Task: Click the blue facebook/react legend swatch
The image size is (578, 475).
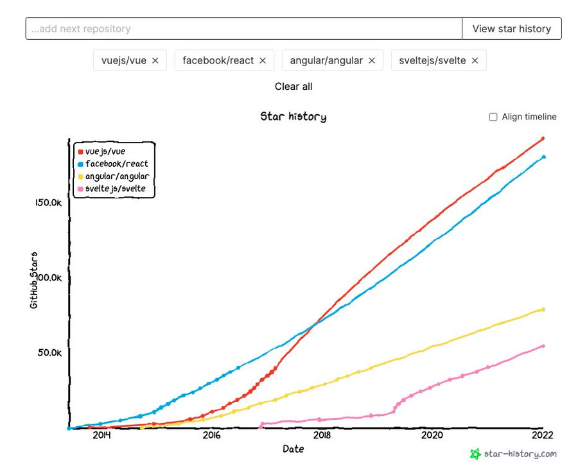Action: pos(81,164)
